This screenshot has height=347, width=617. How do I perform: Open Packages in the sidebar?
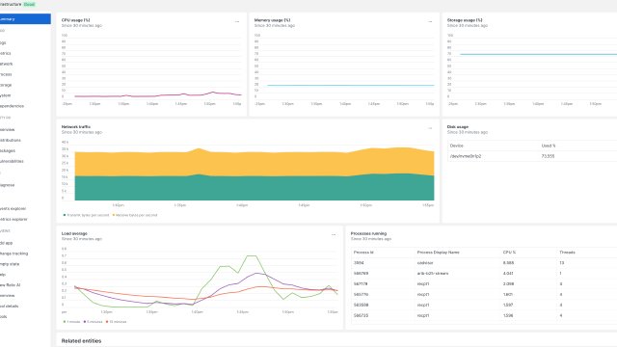click(8, 150)
